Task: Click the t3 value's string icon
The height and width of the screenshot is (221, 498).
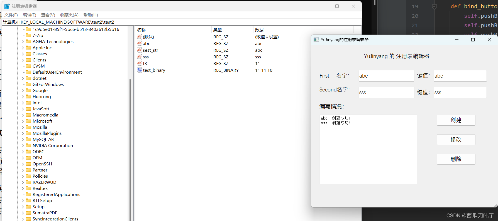Action: tap(140, 63)
